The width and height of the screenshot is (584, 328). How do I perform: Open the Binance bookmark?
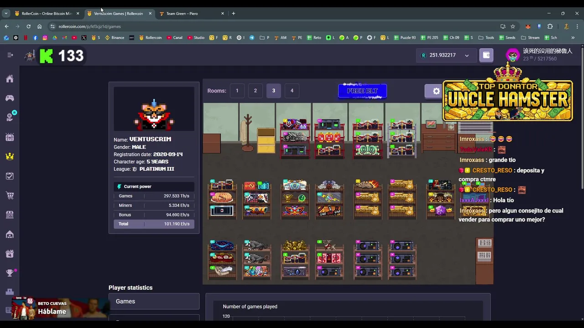115,38
